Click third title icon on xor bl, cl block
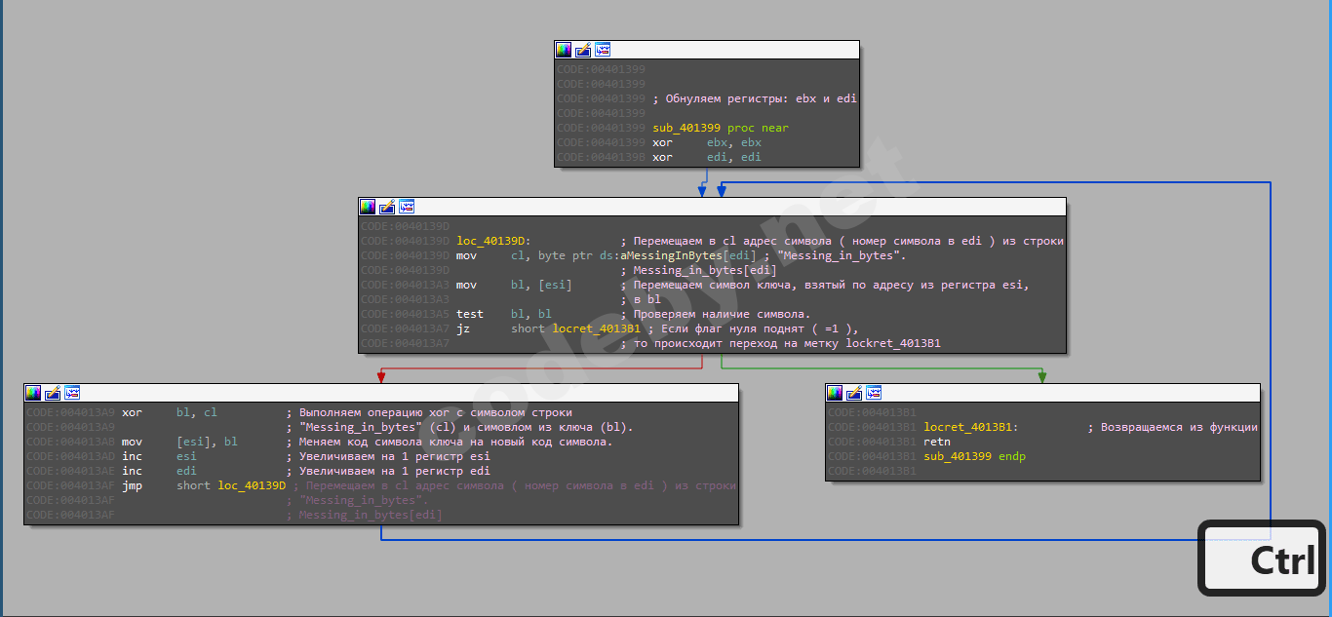1332x617 pixels. coord(72,393)
